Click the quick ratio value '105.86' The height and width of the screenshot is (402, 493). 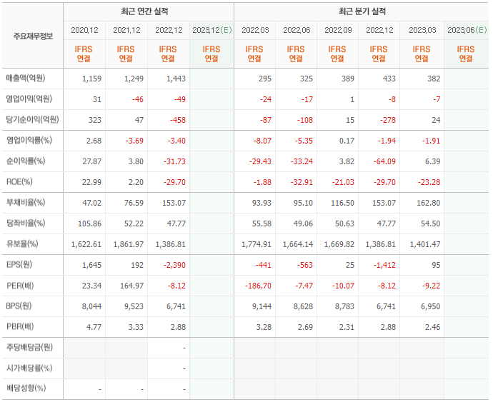tap(89, 223)
